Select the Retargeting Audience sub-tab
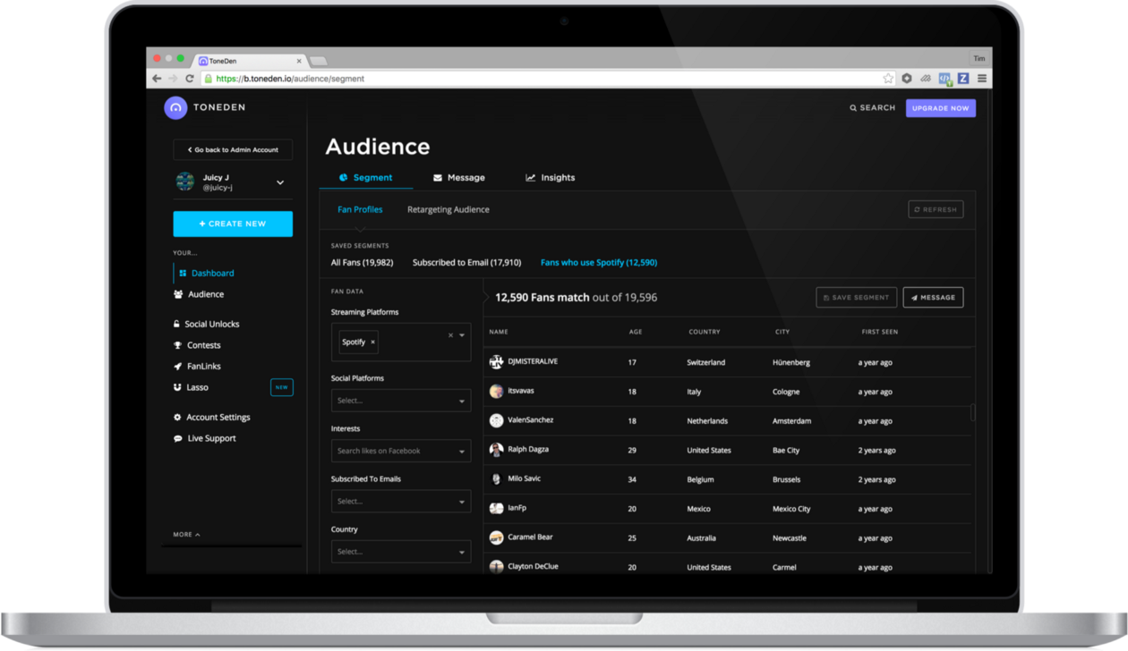Viewport: 1128px width, 651px height. pos(449,210)
